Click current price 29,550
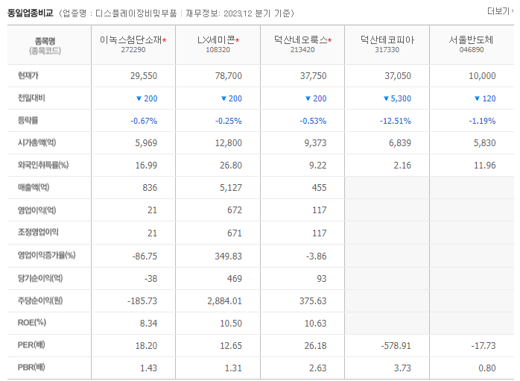The image size is (520, 381). pyautogui.click(x=144, y=76)
